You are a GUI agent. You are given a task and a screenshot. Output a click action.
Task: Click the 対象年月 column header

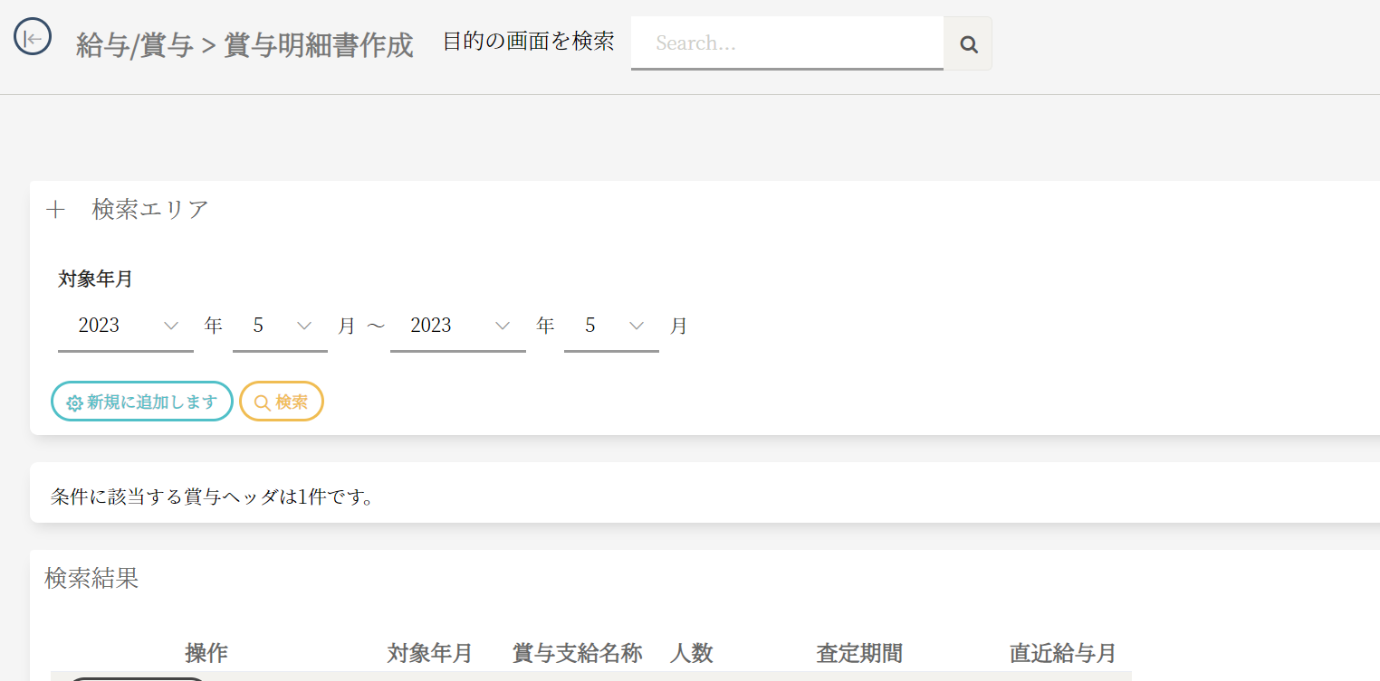[x=430, y=653]
